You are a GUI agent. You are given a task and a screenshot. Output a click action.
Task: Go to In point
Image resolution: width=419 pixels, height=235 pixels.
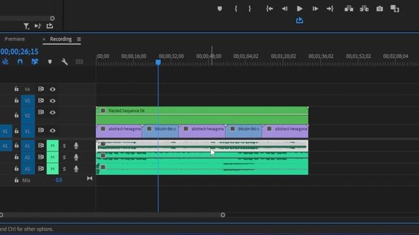(269, 8)
